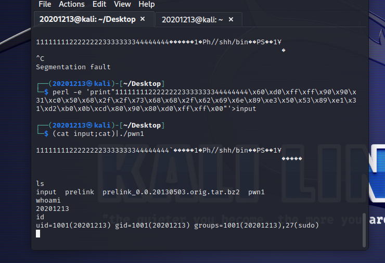Click the 'id' command line
The width and height of the screenshot is (385, 263).
coord(40,217)
